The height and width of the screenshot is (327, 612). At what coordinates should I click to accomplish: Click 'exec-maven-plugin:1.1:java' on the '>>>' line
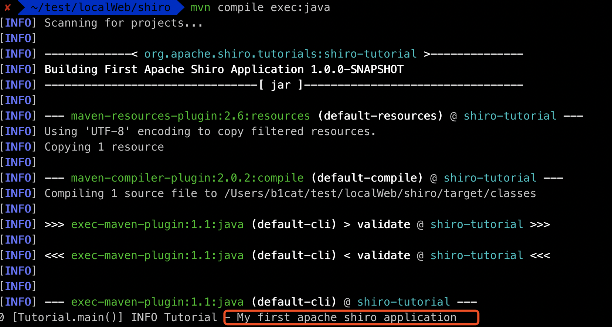157,224
